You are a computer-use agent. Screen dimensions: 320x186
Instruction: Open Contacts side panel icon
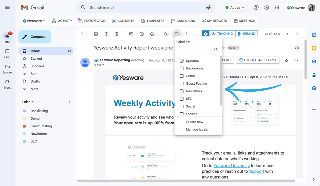314,75
